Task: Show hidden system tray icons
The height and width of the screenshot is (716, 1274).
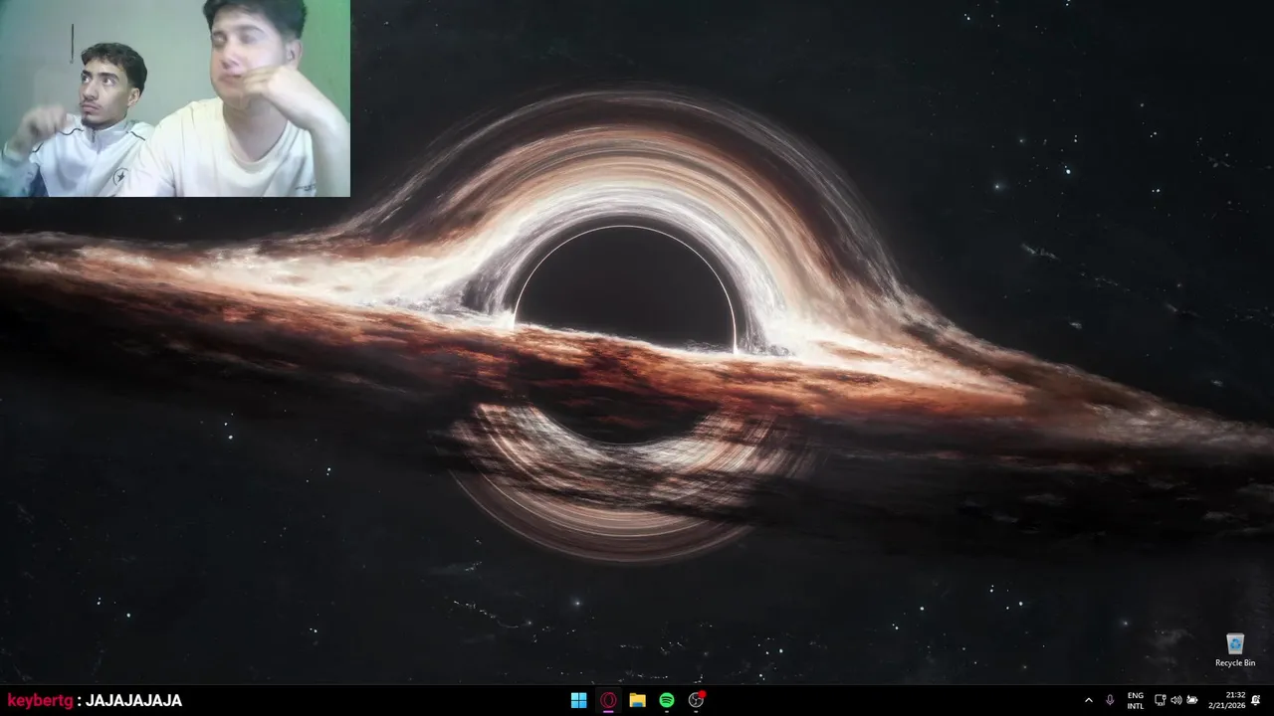Action: 1088,700
